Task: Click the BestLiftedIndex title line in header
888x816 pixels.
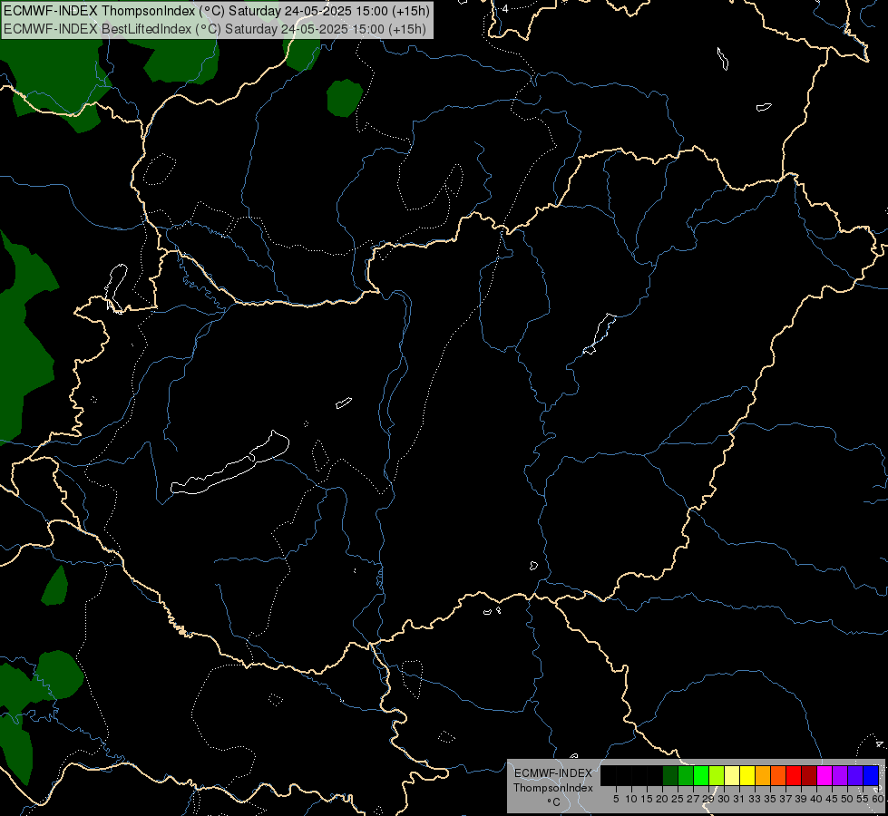Action: [x=215, y=29]
